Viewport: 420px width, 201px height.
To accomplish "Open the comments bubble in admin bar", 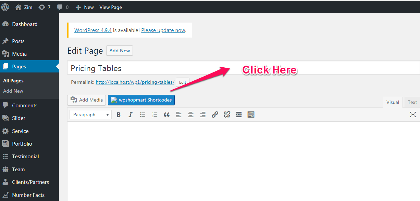I will [62, 7].
